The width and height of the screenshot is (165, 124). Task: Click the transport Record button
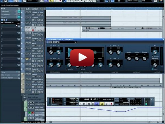pos(111,104)
